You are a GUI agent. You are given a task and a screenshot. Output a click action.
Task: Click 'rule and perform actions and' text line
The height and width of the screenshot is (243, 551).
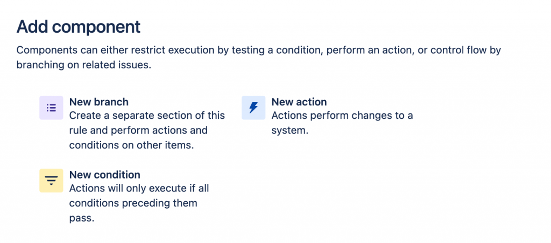pos(138,130)
